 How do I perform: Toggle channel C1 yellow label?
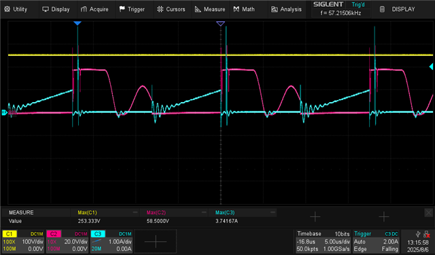click(10, 234)
